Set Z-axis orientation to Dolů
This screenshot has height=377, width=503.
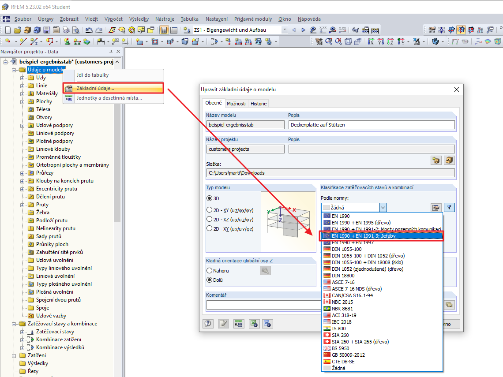point(210,280)
